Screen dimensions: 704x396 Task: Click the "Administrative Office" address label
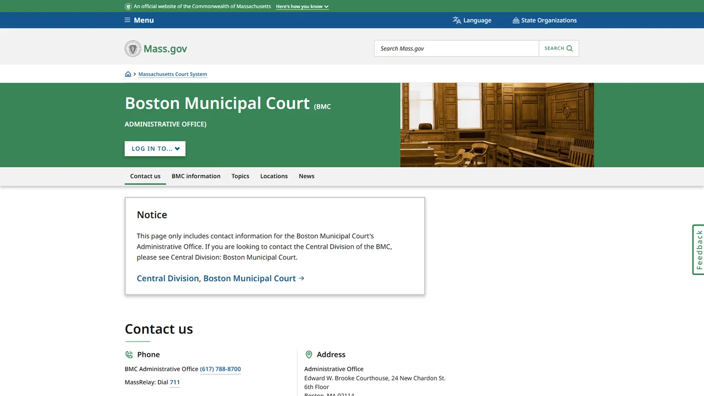(x=334, y=369)
